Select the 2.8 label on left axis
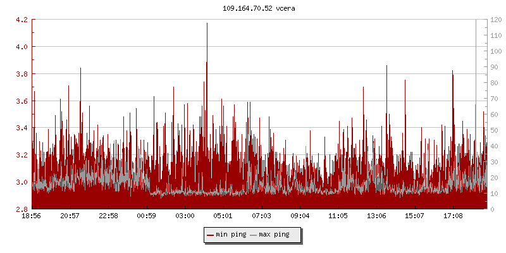 click(x=22, y=209)
